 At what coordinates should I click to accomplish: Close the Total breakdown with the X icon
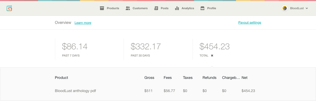click(212, 56)
